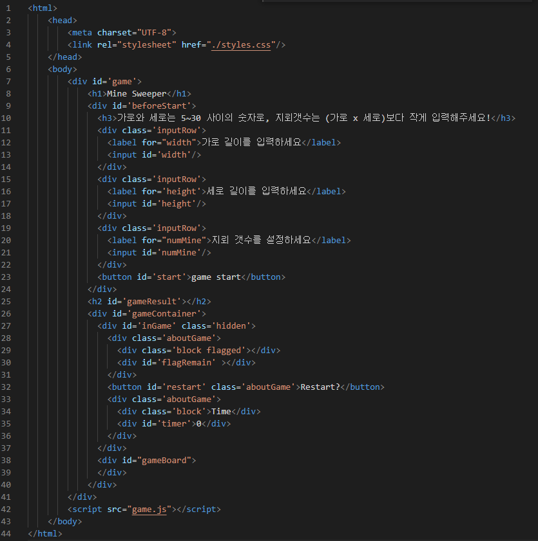Click the 'Time' text inside block div
Image resolution: width=538 pixels, height=541 pixels.
click(x=221, y=412)
